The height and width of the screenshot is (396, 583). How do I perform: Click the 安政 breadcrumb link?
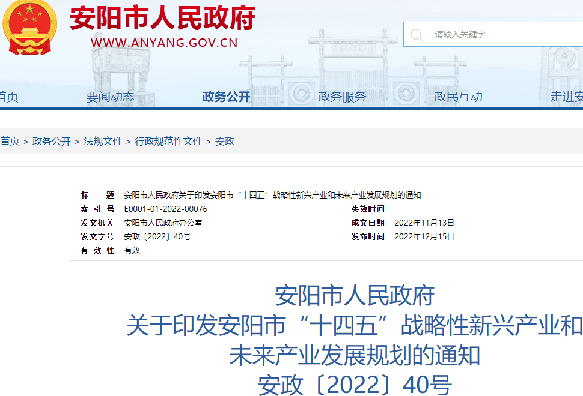[x=225, y=141]
